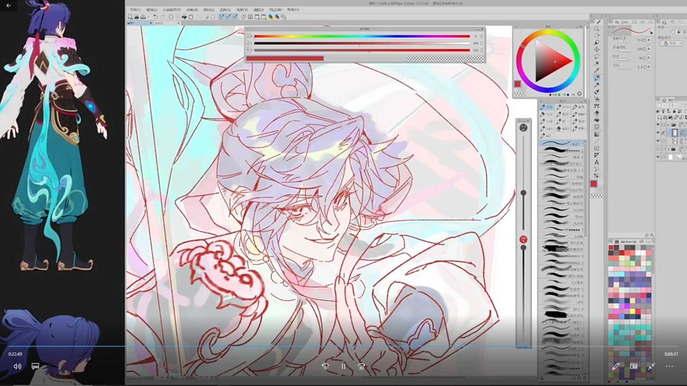
Task: Click the Undo arrow in the command bar
Action: [155, 17]
